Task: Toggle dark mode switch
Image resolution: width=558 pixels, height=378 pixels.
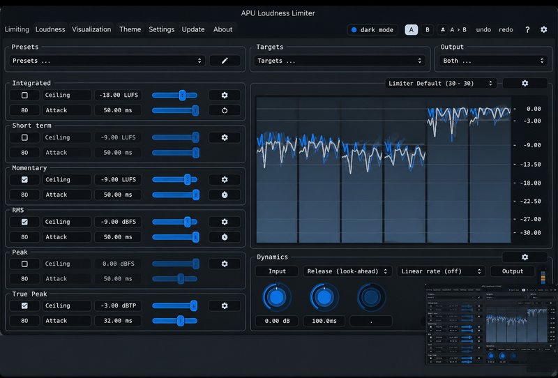Action: click(372, 30)
